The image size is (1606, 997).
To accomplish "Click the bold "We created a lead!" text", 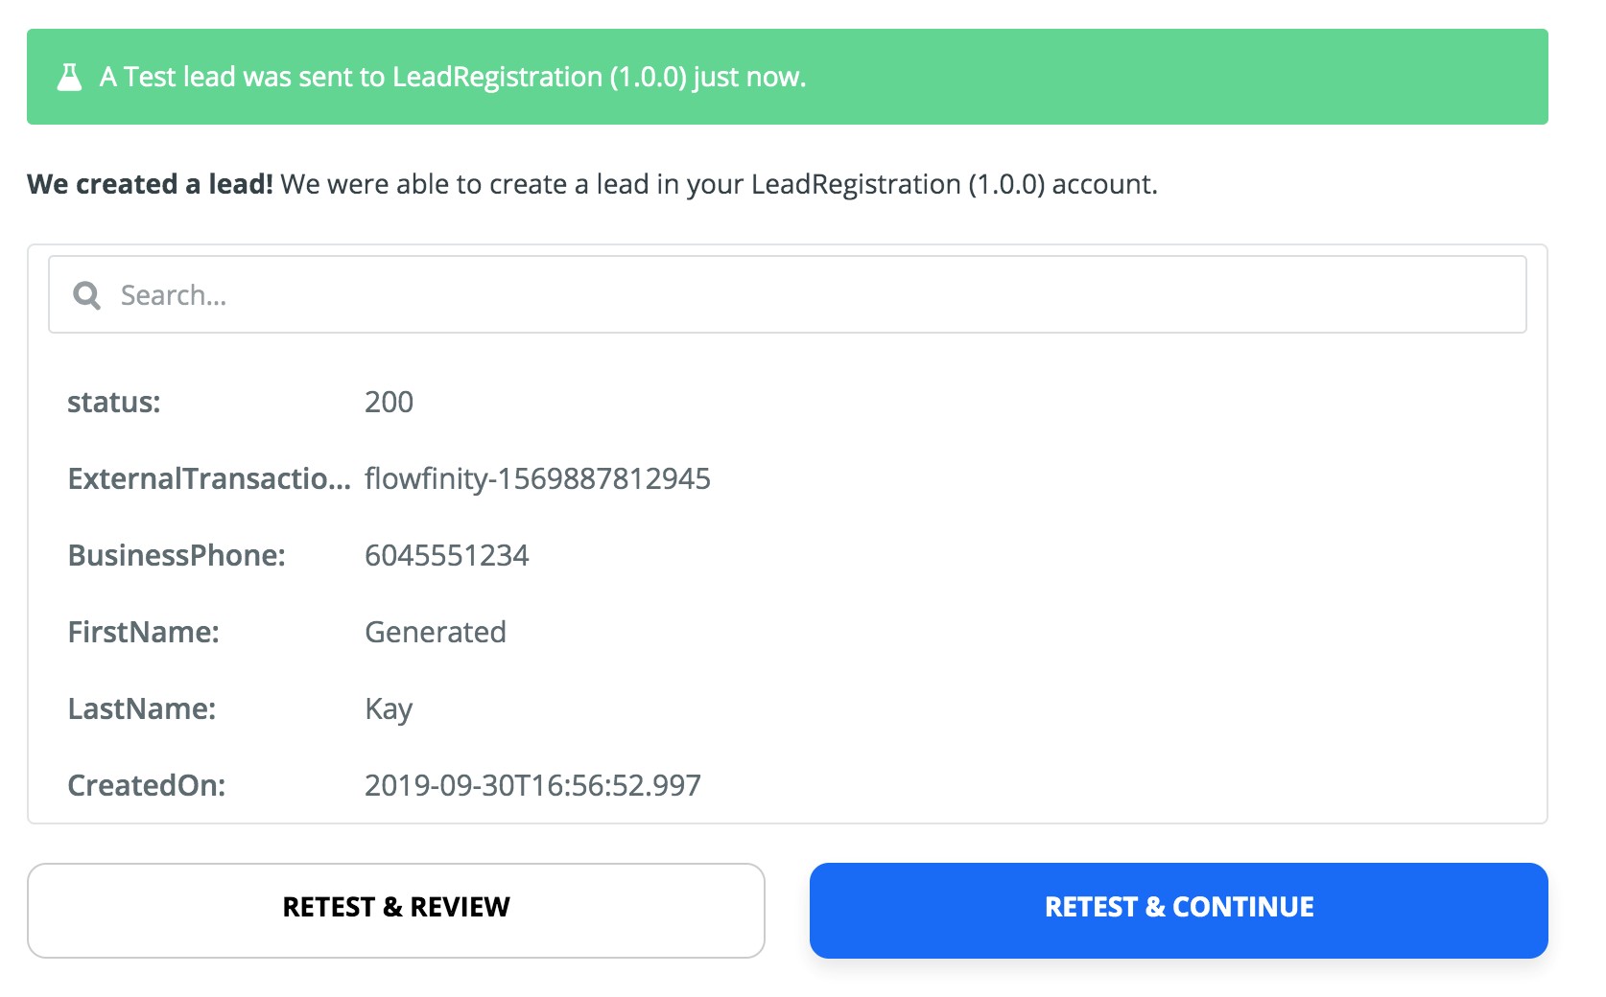I will pyautogui.click(x=150, y=184).
